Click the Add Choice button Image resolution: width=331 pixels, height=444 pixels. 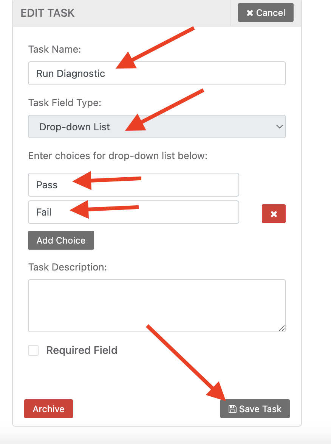(x=61, y=240)
